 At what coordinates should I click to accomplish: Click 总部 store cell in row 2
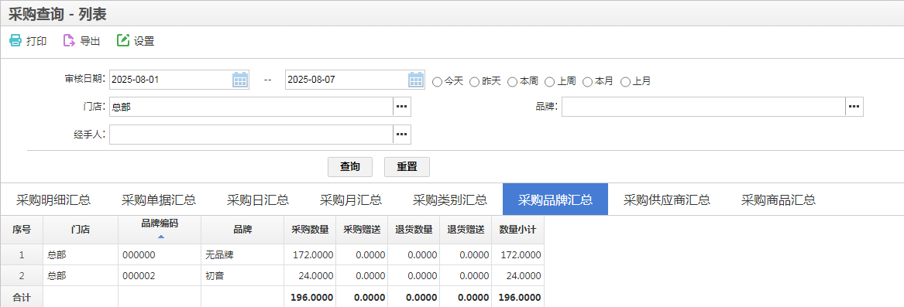click(x=81, y=276)
